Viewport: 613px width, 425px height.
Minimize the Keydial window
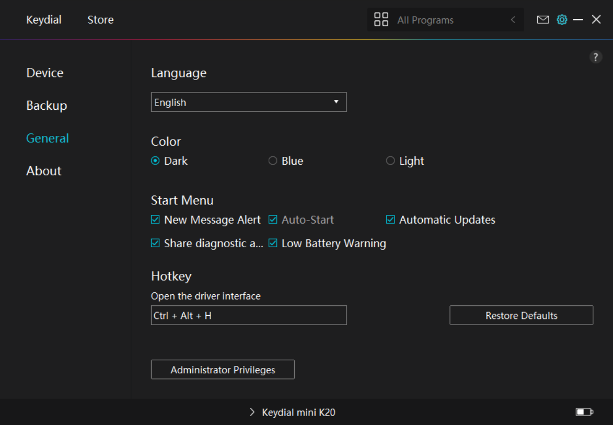click(x=578, y=20)
